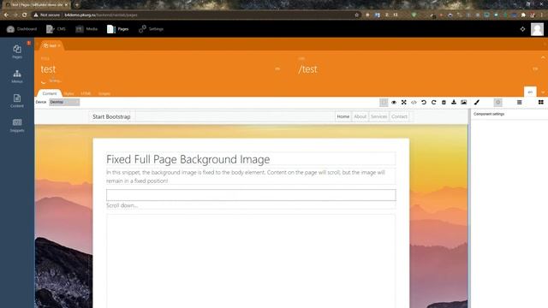
Task: Open the code view icon
Action: (x=414, y=103)
